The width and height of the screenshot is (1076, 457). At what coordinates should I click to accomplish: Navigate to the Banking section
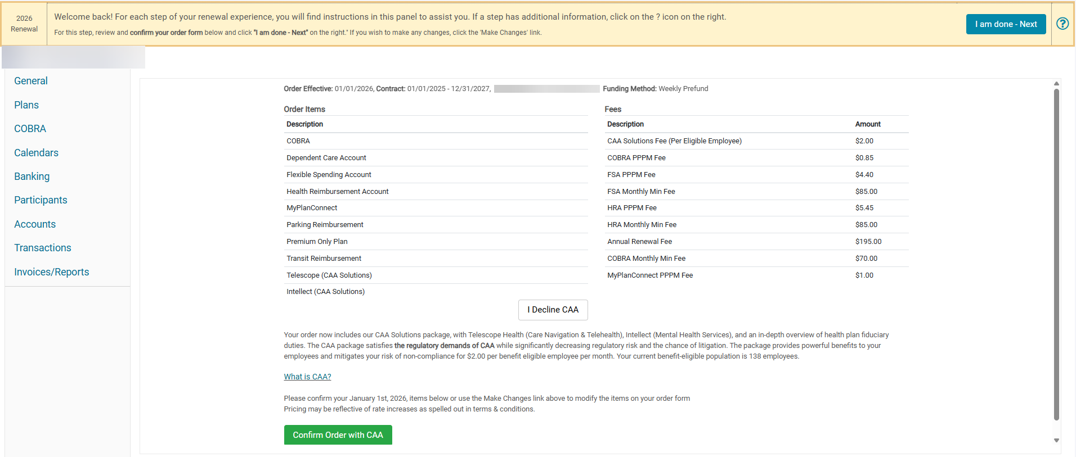click(x=32, y=177)
